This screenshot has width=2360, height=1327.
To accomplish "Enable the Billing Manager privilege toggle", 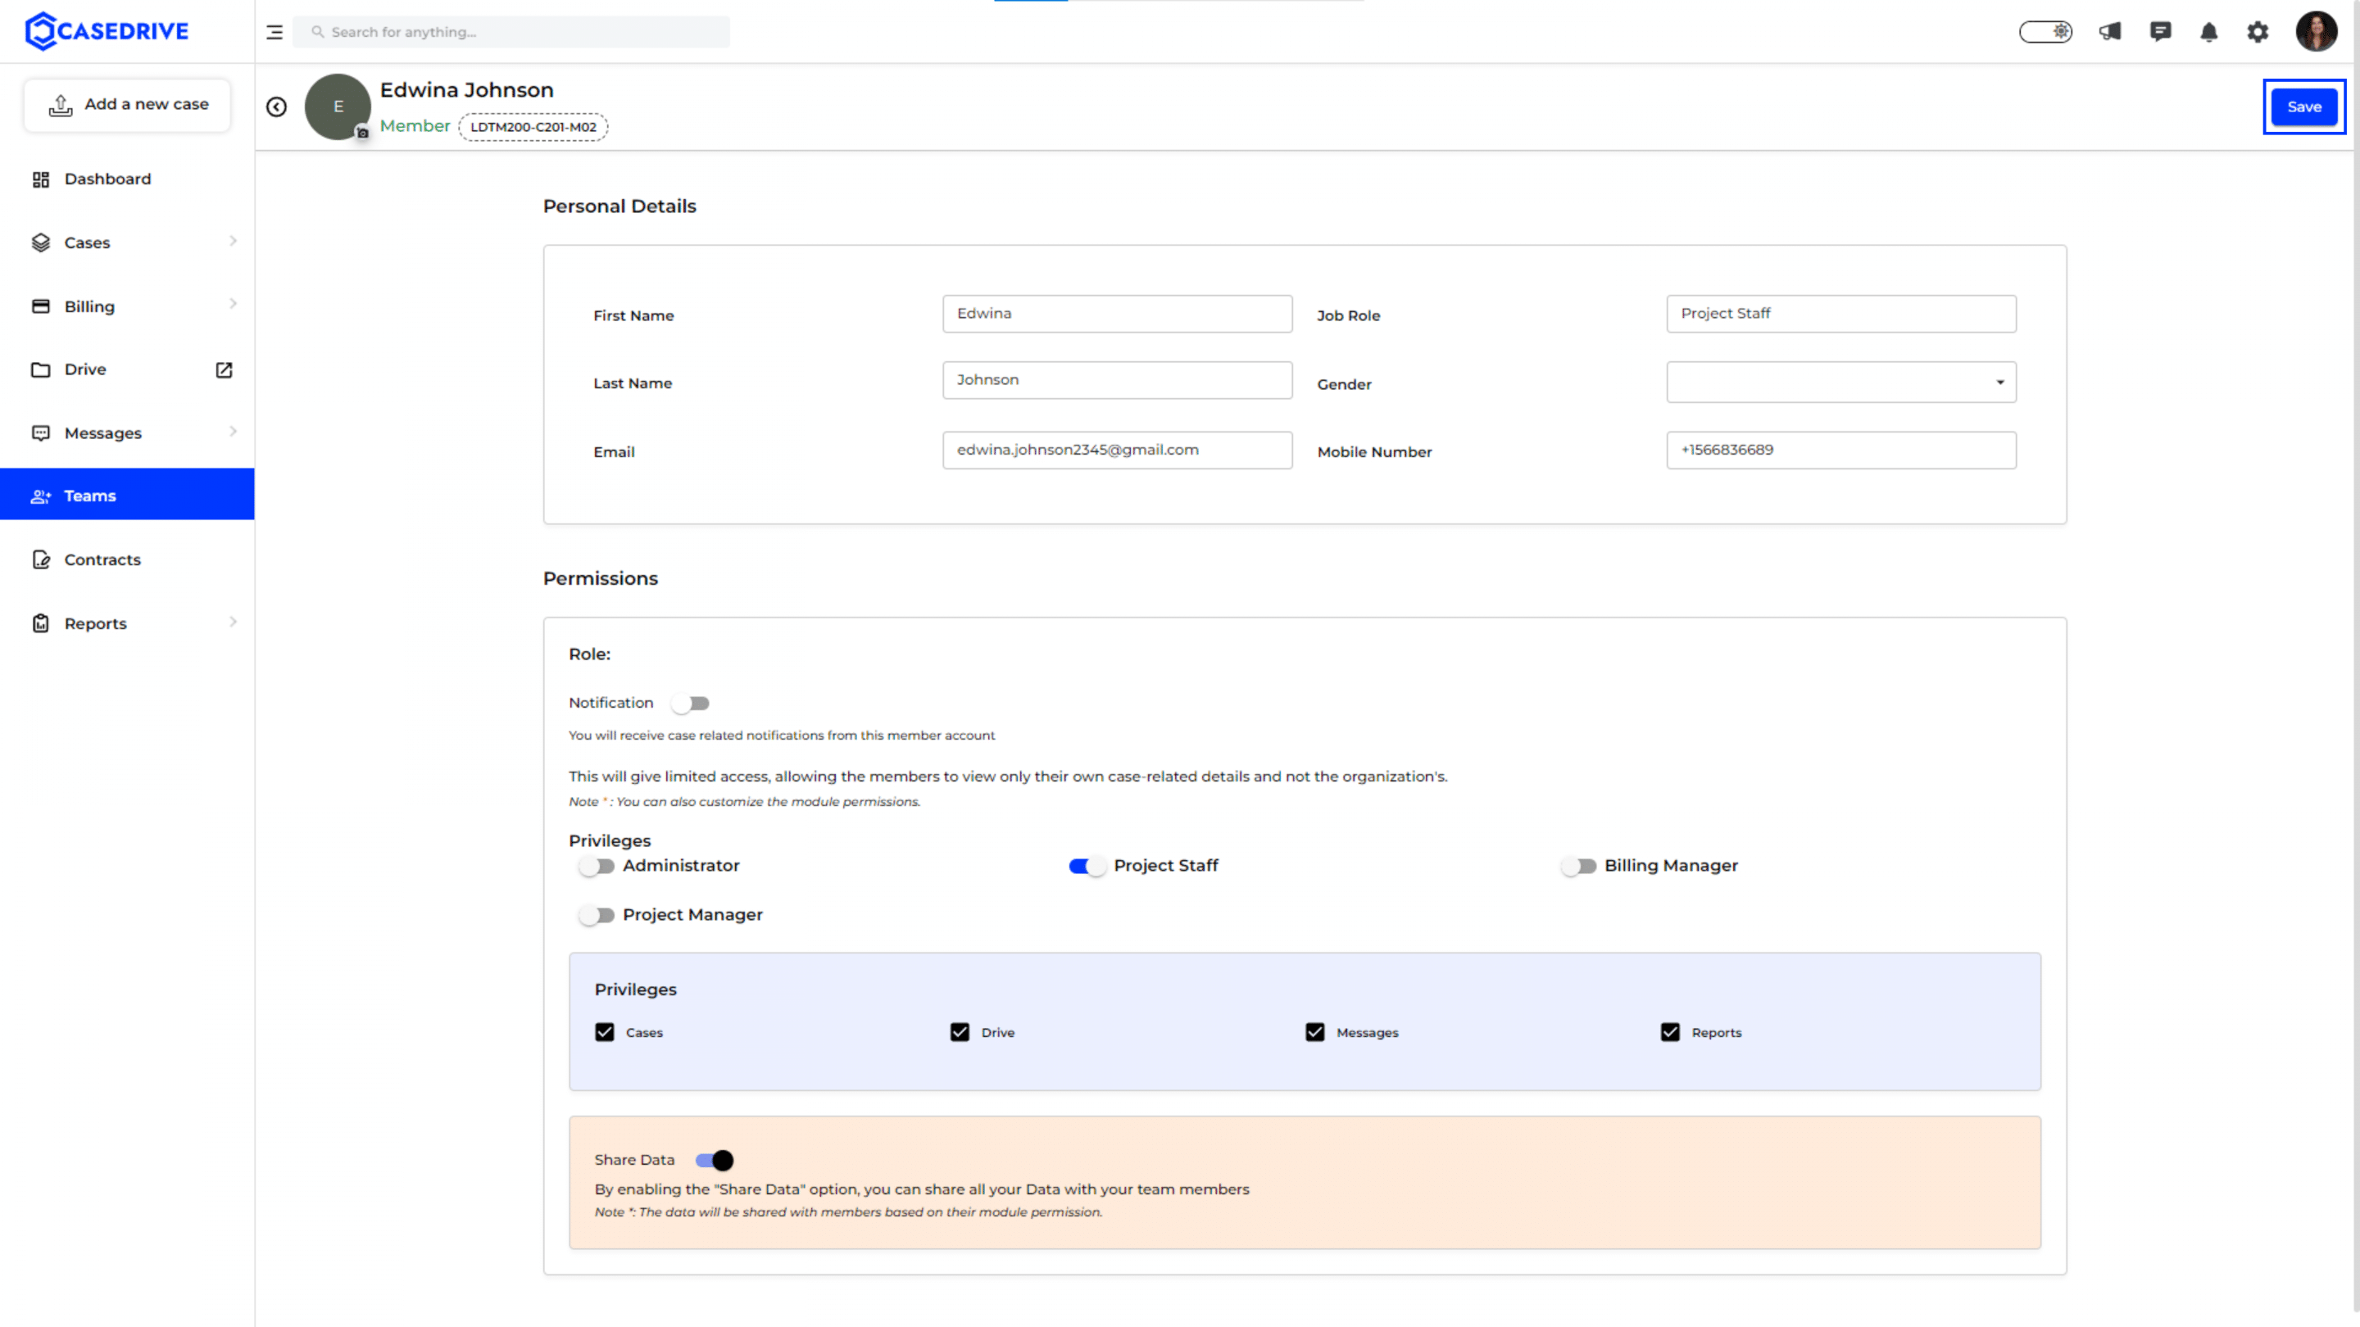I will [x=1578, y=867].
